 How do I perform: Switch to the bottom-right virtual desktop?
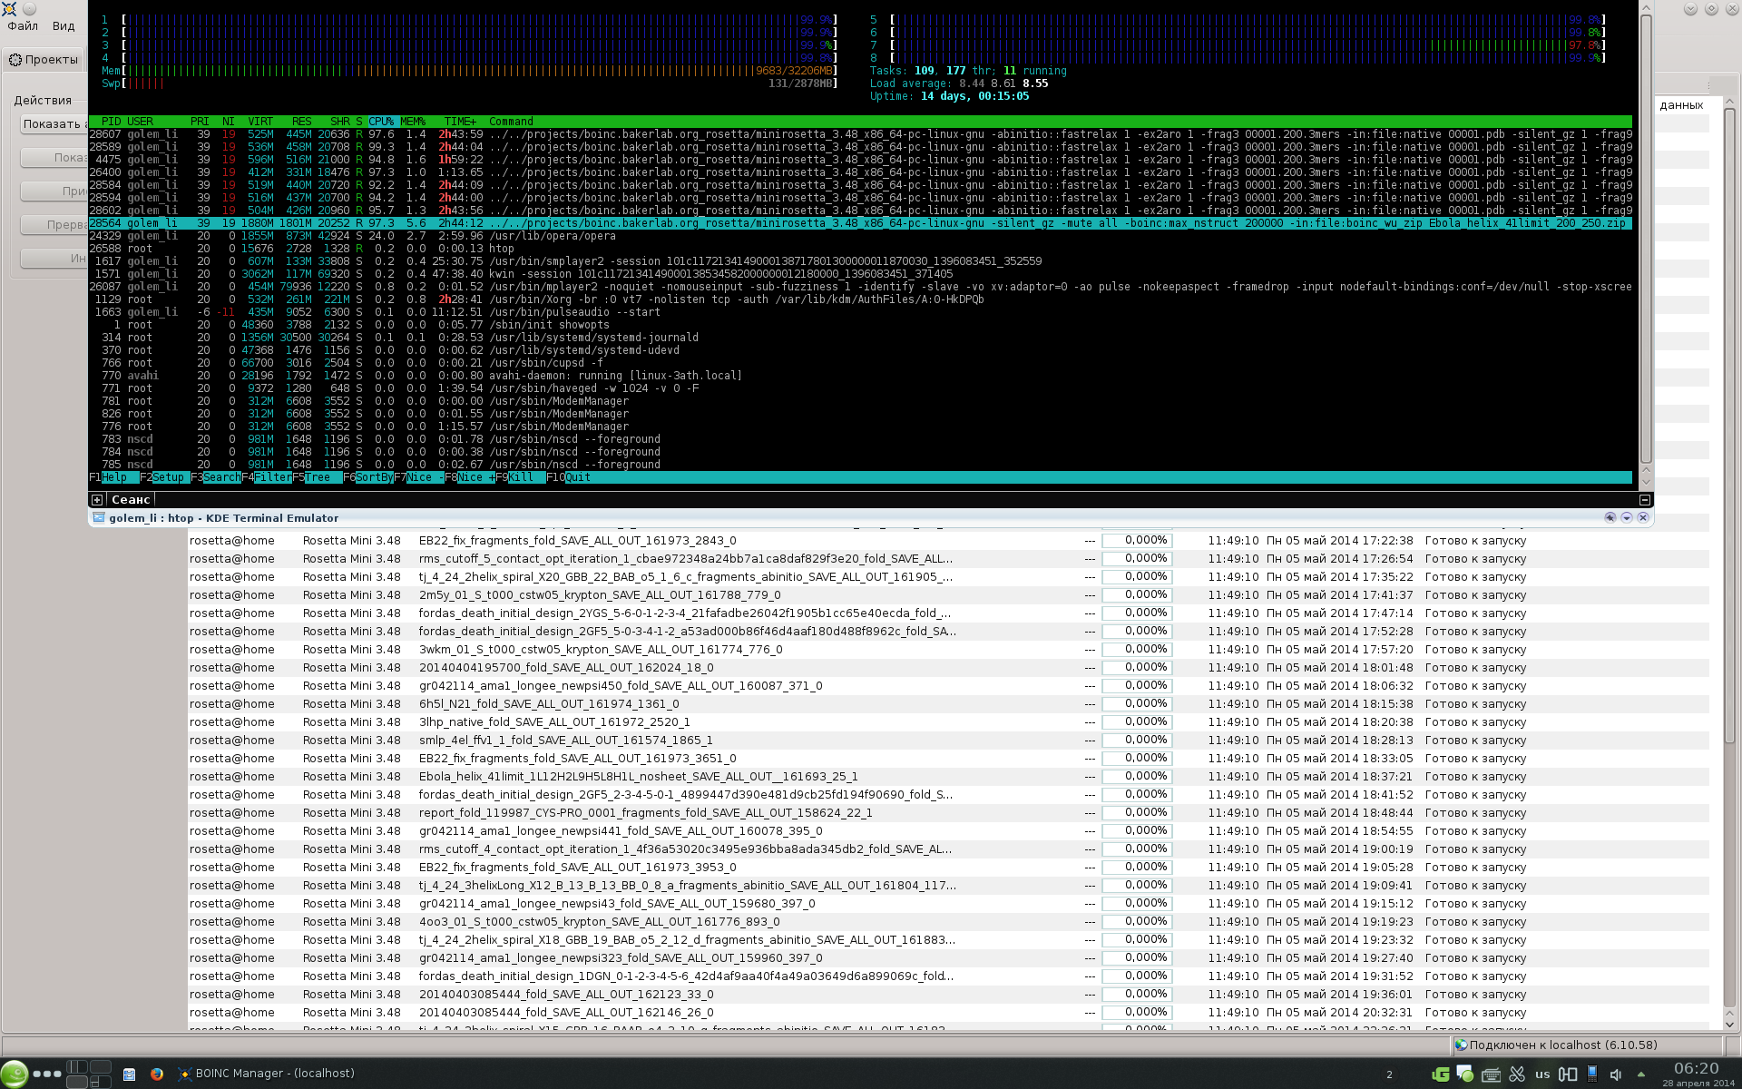coord(101,1082)
